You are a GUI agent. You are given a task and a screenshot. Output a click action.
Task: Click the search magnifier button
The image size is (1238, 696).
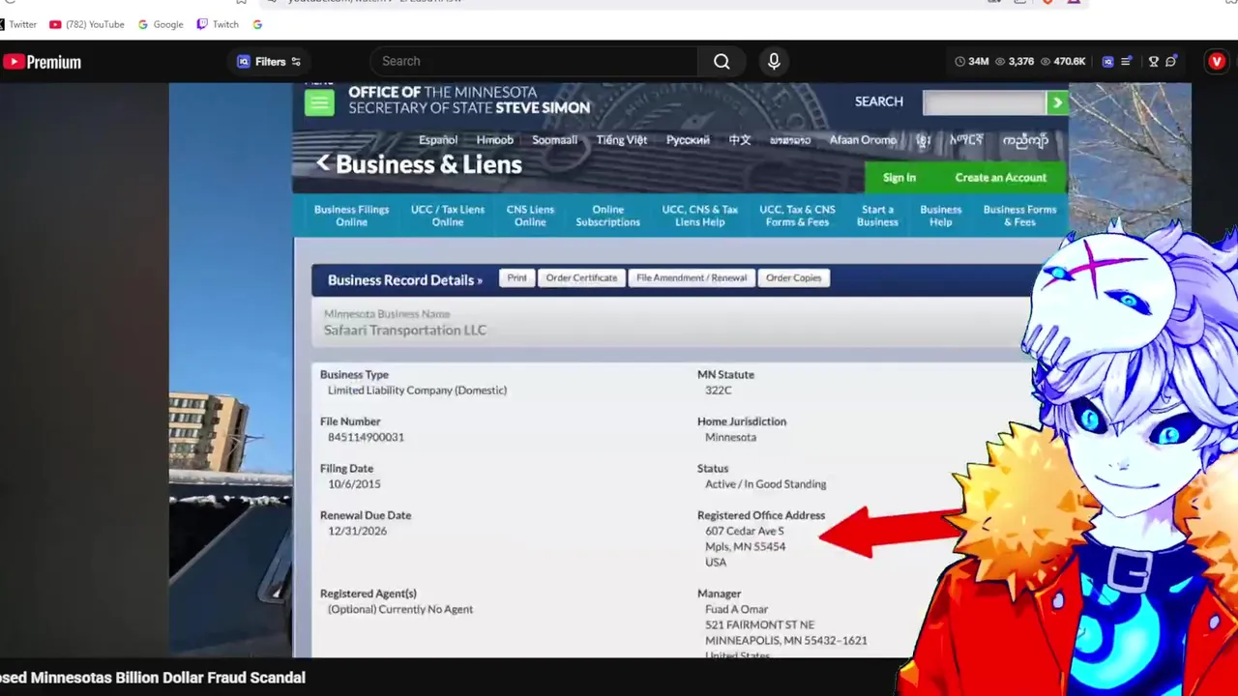(x=722, y=61)
